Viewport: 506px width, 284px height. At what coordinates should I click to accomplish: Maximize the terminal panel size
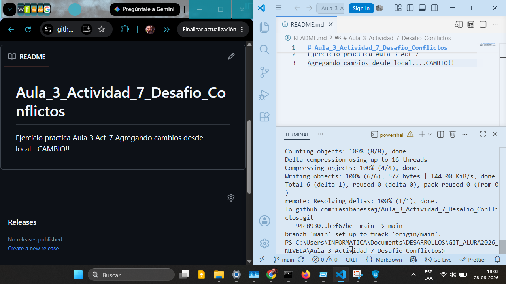[483, 134]
